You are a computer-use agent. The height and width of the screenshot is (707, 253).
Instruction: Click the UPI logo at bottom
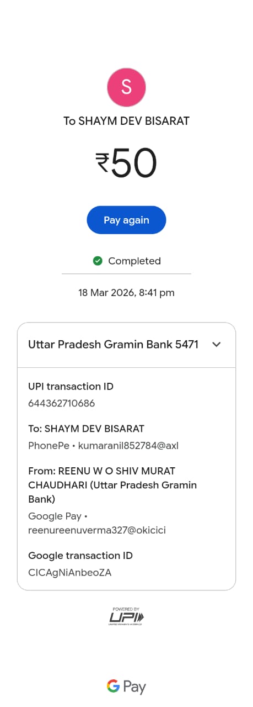click(126, 616)
